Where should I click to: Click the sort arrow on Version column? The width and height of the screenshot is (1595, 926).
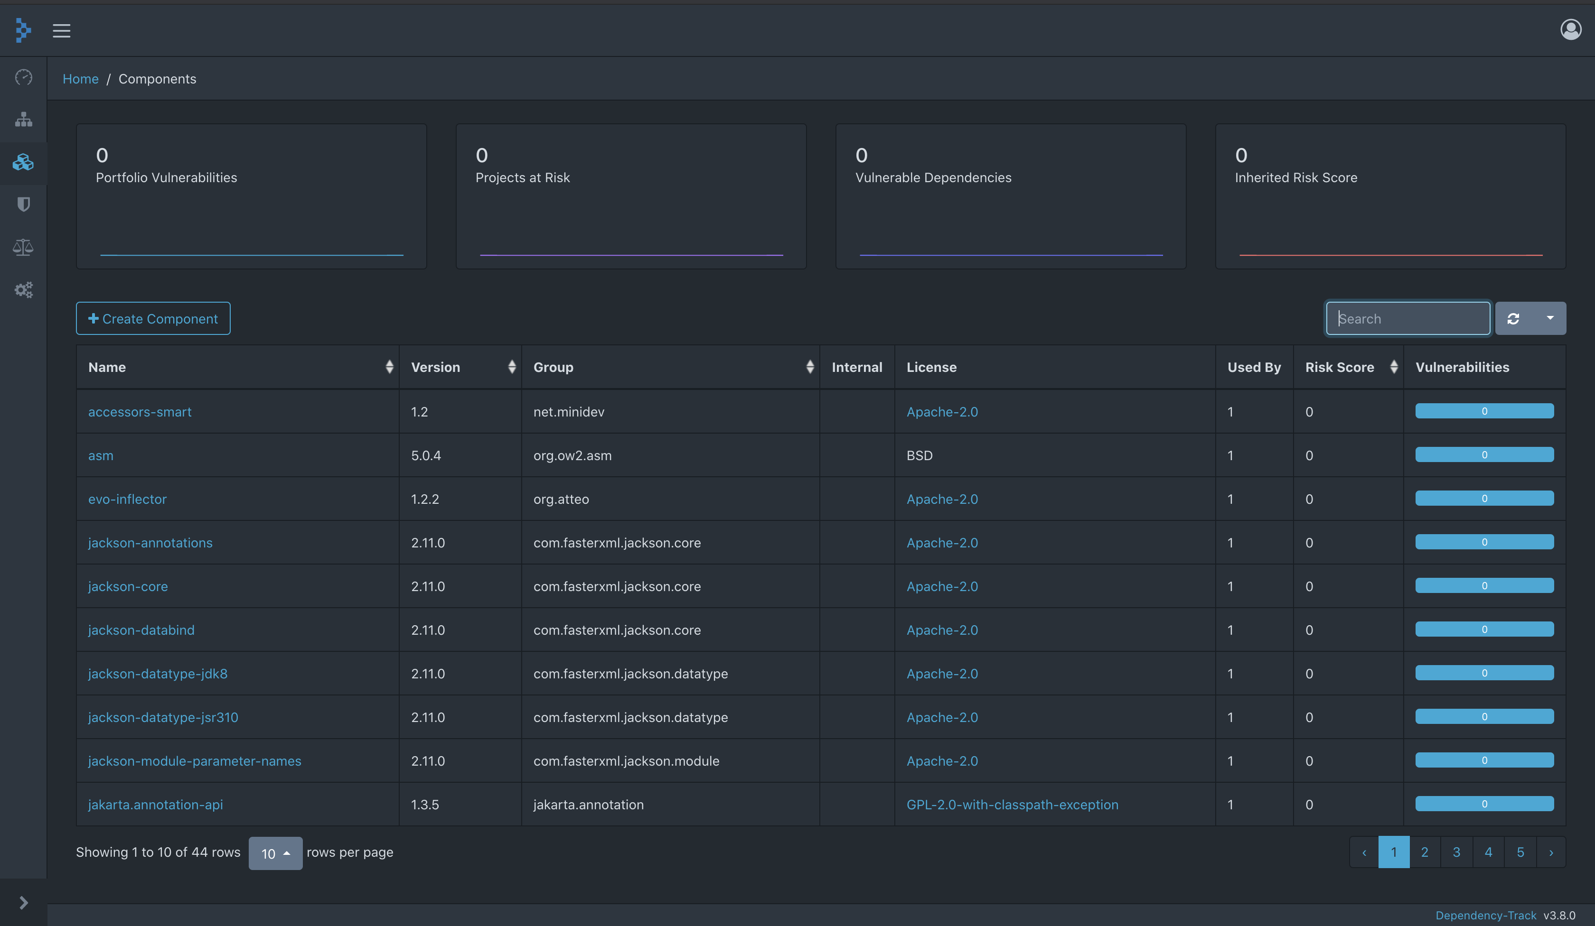click(510, 367)
